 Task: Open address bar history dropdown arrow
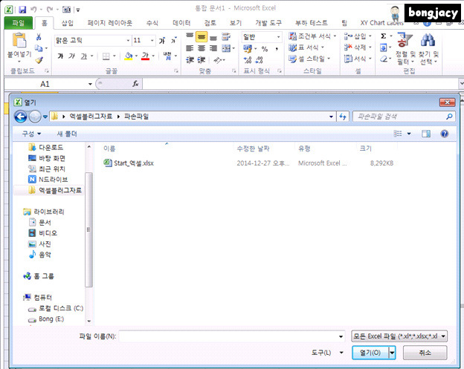331,117
